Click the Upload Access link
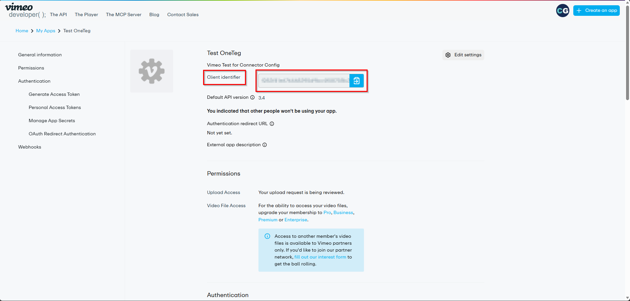630x301 pixels. coord(224,192)
